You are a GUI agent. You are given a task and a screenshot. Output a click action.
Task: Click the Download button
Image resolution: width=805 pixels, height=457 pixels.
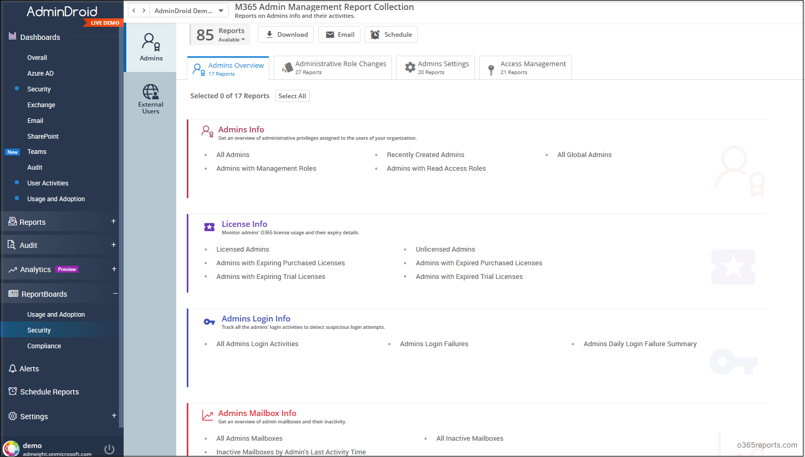(x=286, y=35)
